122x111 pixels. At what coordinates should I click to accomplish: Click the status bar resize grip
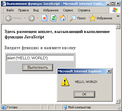point(119,108)
